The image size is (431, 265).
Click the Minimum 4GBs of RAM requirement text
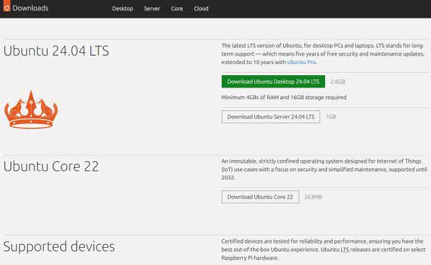[284, 97]
